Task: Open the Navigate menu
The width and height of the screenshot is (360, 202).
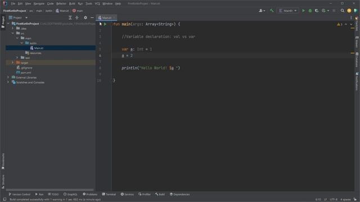Action: click(39, 4)
